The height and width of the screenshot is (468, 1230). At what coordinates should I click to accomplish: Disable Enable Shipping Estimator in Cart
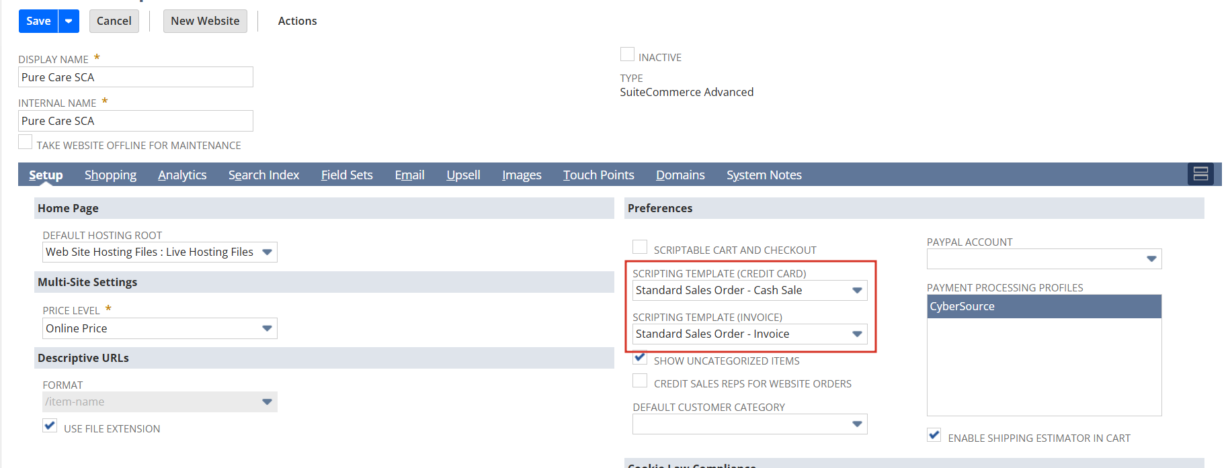(934, 435)
